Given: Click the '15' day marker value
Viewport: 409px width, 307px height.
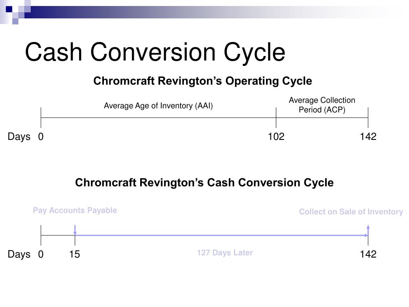Looking at the screenshot, I should coord(75,254).
